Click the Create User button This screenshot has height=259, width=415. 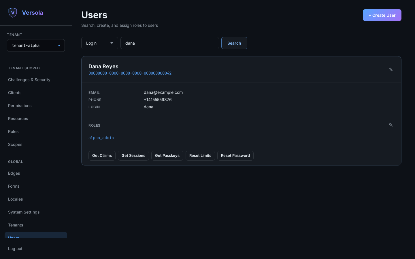[382, 15]
